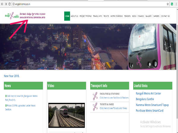
Task: Open the METRO STATIONS menu item
Action: point(117,16)
